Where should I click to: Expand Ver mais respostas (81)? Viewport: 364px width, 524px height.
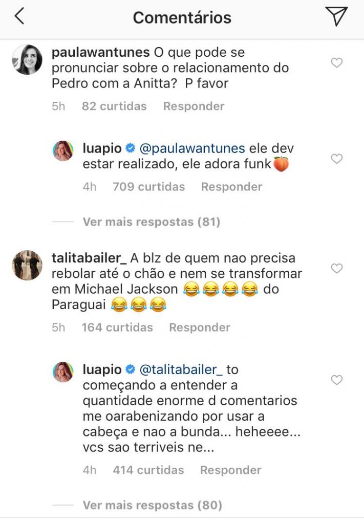151,222
